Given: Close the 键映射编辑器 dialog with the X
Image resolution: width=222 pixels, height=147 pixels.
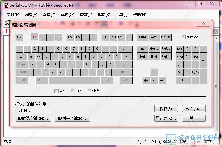Looking at the screenshot, I should click(x=203, y=24).
